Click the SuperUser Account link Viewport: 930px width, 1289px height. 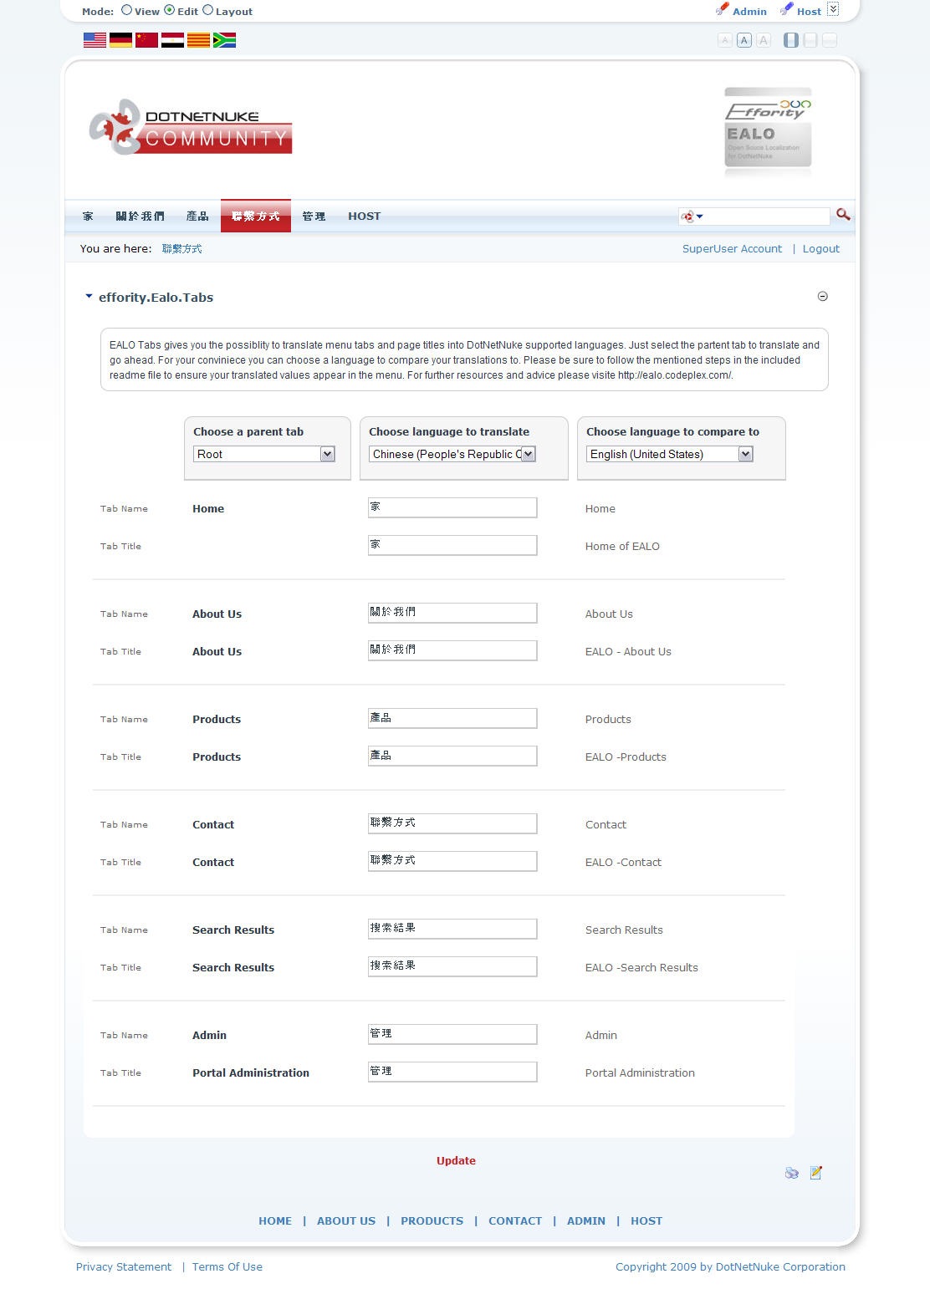pos(732,248)
